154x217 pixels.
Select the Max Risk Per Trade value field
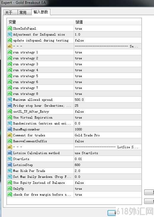click(108, 171)
